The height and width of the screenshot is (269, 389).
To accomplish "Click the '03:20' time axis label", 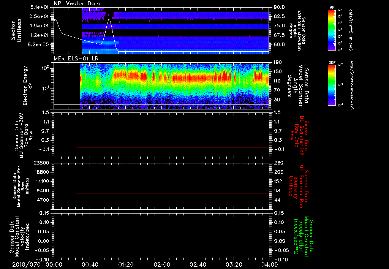I will point(234,264).
